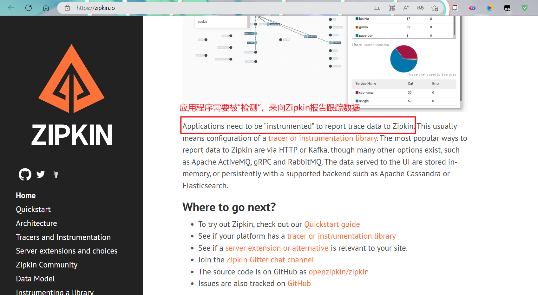The image size is (538, 295).
Task: Open Instrumenting a library sidebar item
Action: pos(55,292)
